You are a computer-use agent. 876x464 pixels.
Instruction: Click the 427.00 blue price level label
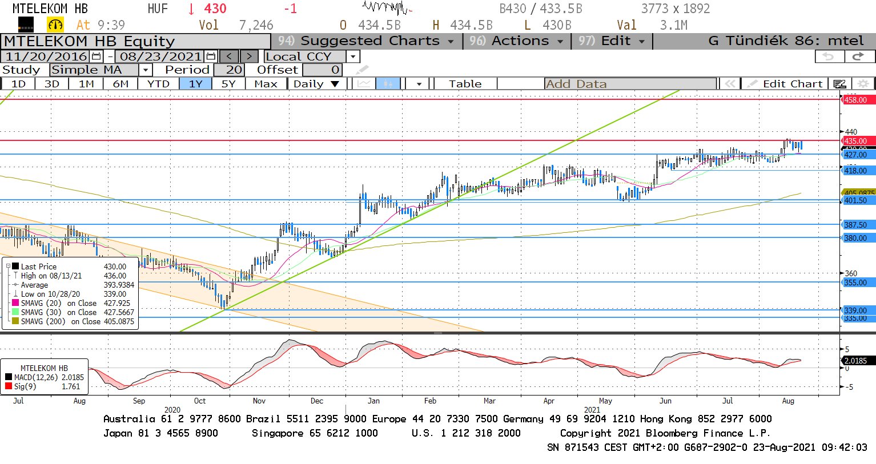tap(858, 155)
